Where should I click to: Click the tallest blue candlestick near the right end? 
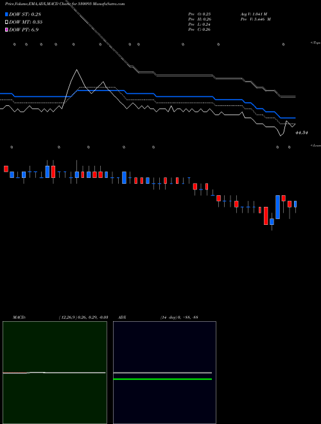click(277, 207)
